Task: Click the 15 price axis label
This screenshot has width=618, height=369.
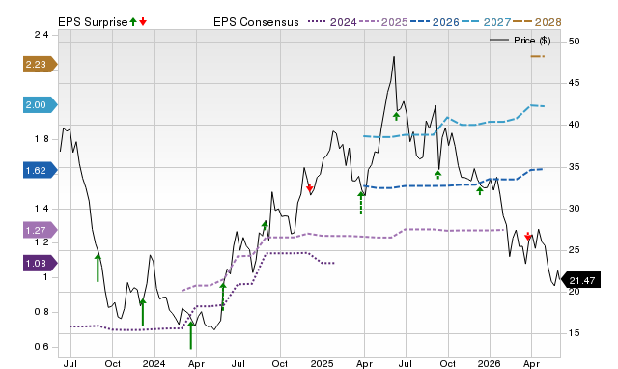Action: click(x=574, y=333)
